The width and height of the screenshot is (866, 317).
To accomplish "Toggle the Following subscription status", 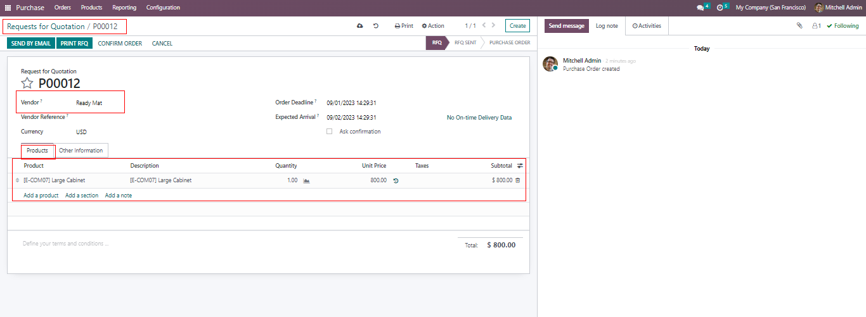I will click(843, 26).
